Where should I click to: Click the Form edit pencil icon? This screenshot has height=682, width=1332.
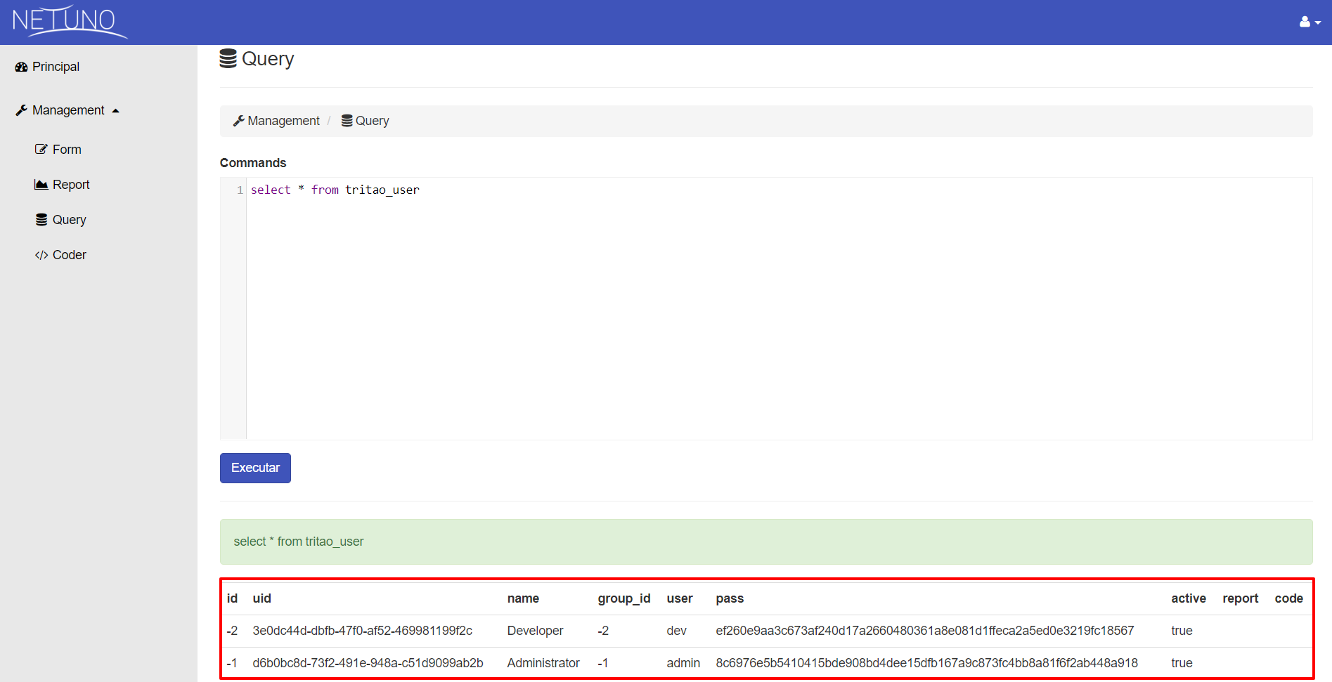tap(41, 149)
